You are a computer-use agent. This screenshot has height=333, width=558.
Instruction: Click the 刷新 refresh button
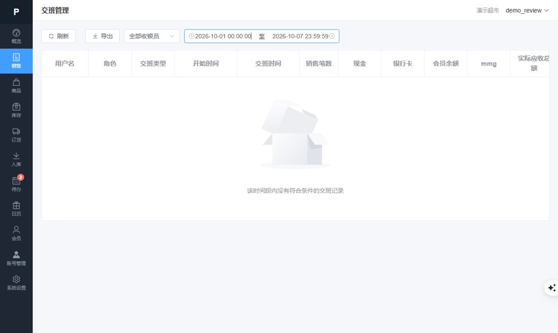[x=58, y=36]
